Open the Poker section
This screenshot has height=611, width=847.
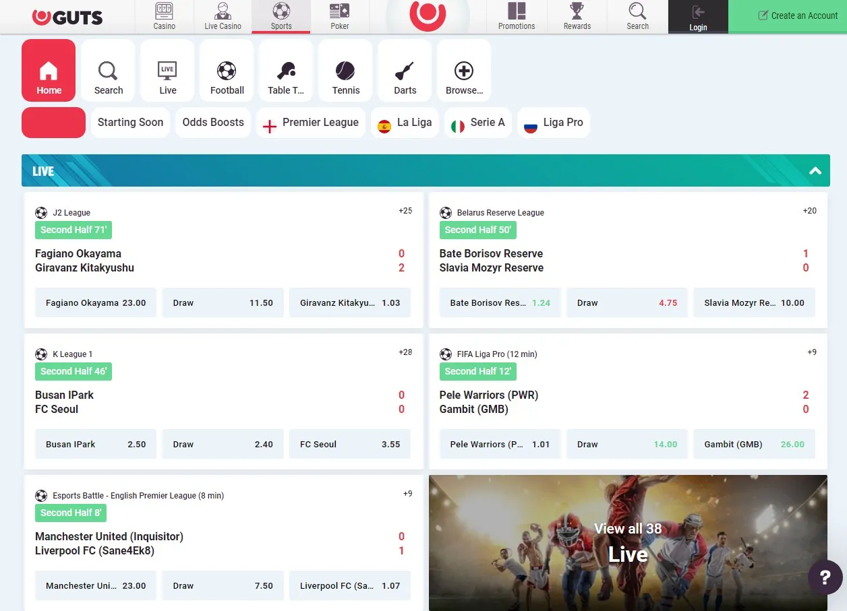(340, 17)
